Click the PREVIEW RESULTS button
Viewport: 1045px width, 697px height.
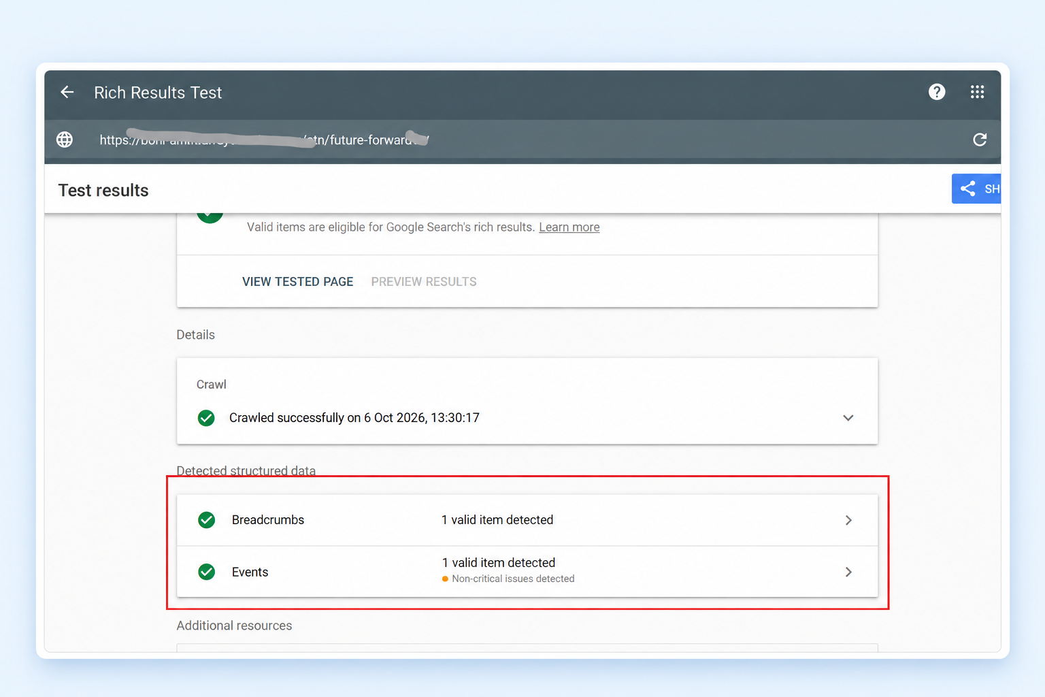(424, 282)
